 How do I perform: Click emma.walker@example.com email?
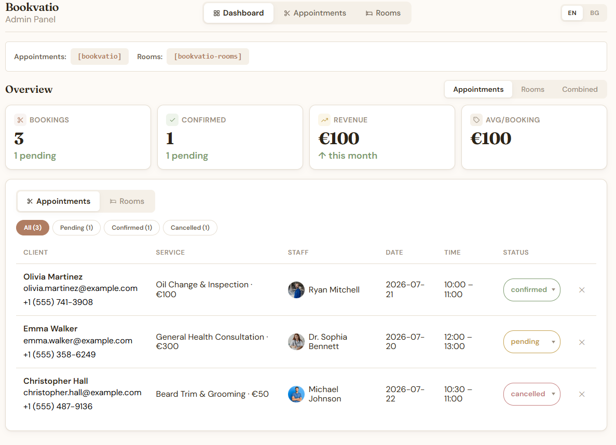(x=78, y=341)
